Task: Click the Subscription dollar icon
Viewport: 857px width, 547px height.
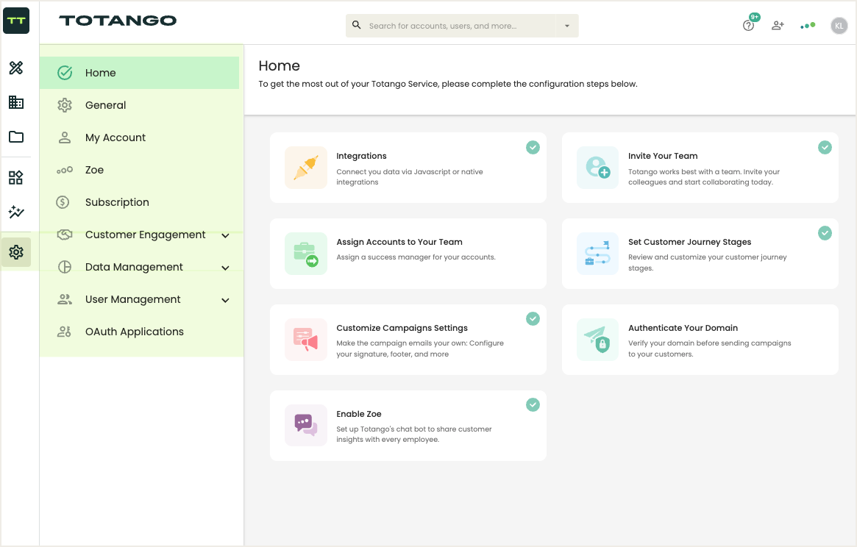Action: (63, 202)
